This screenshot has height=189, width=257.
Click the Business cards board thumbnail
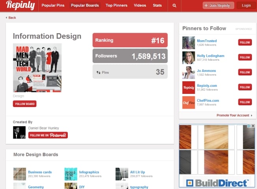(x=20, y=174)
